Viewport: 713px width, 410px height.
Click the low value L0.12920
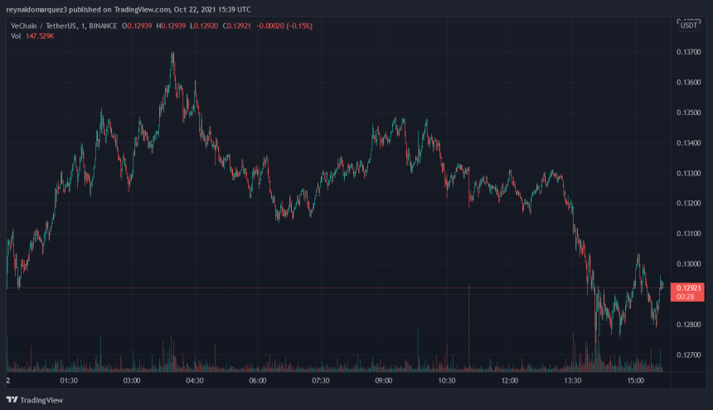204,26
